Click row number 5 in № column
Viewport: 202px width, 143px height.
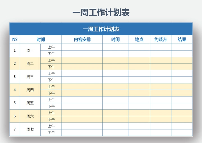(15, 103)
